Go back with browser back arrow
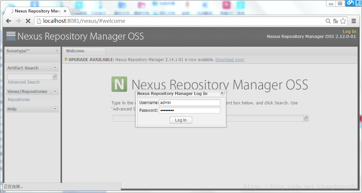Viewport: 362px width, 193px height. [x=8, y=21]
